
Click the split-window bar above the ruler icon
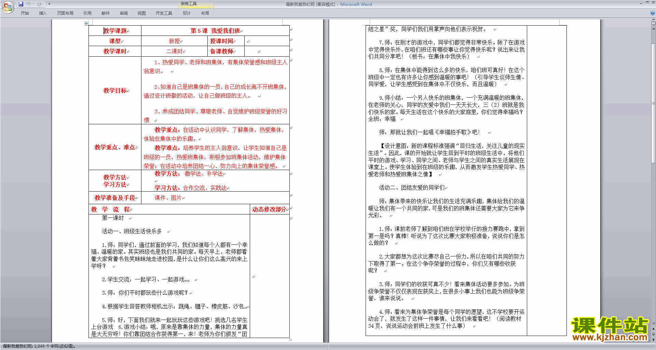(x=654, y=20)
